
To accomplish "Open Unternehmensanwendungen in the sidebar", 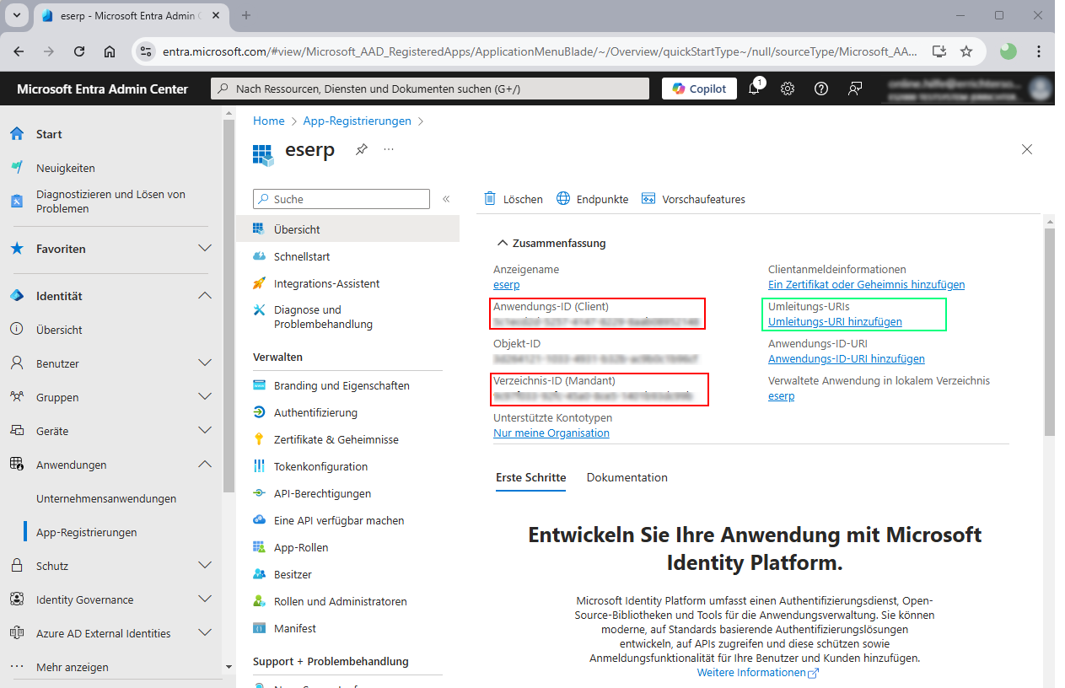I will pos(106,498).
